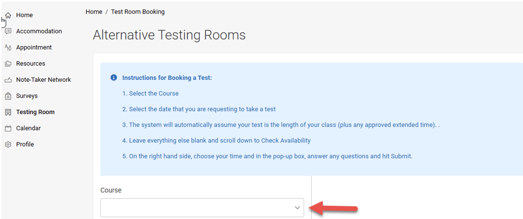Select Accommodation from the sidebar menu

pyautogui.click(x=39, y=31)
